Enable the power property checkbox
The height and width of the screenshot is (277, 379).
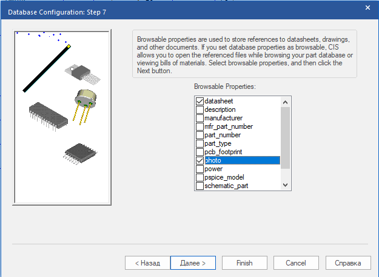(x=200, y=169)
